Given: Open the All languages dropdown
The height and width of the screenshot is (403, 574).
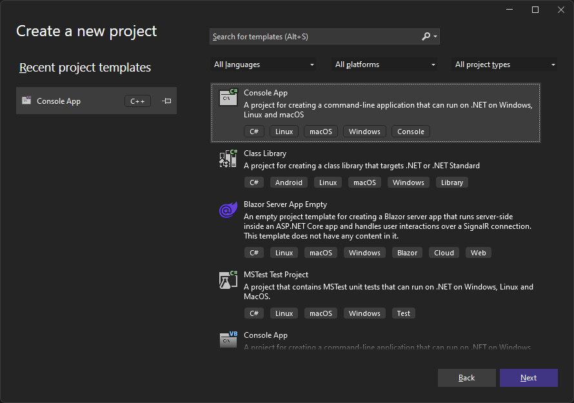Looking at the screenshot, I should pos(264,64).
